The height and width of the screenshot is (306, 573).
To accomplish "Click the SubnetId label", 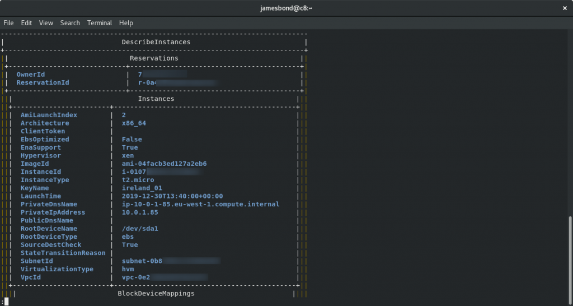I will point(36,261).
